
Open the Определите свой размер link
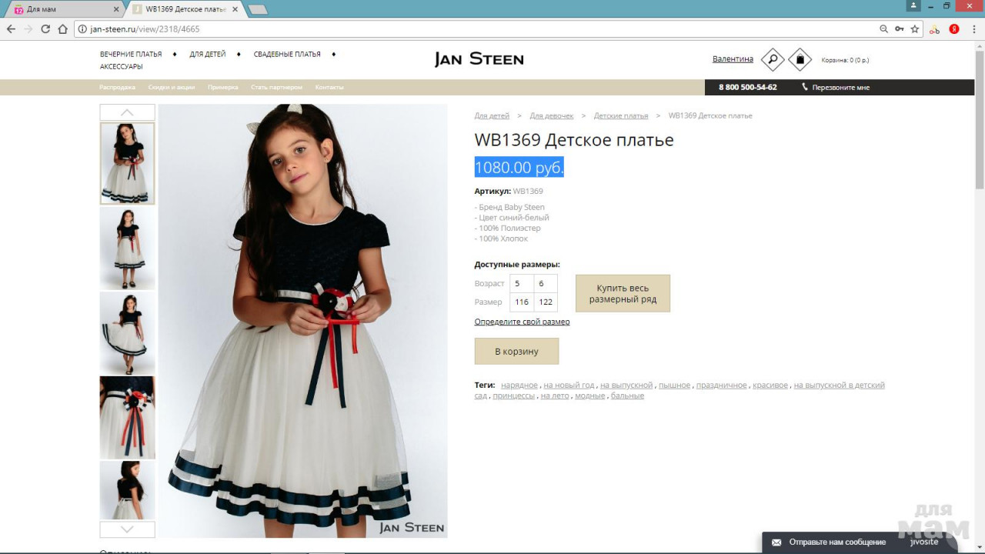point(522,322)
